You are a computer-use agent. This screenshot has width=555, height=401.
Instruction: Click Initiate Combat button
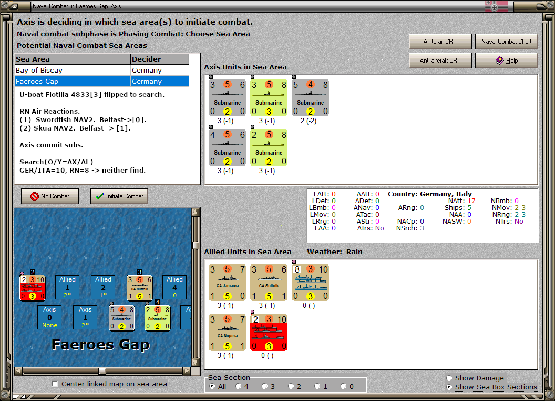119,196
